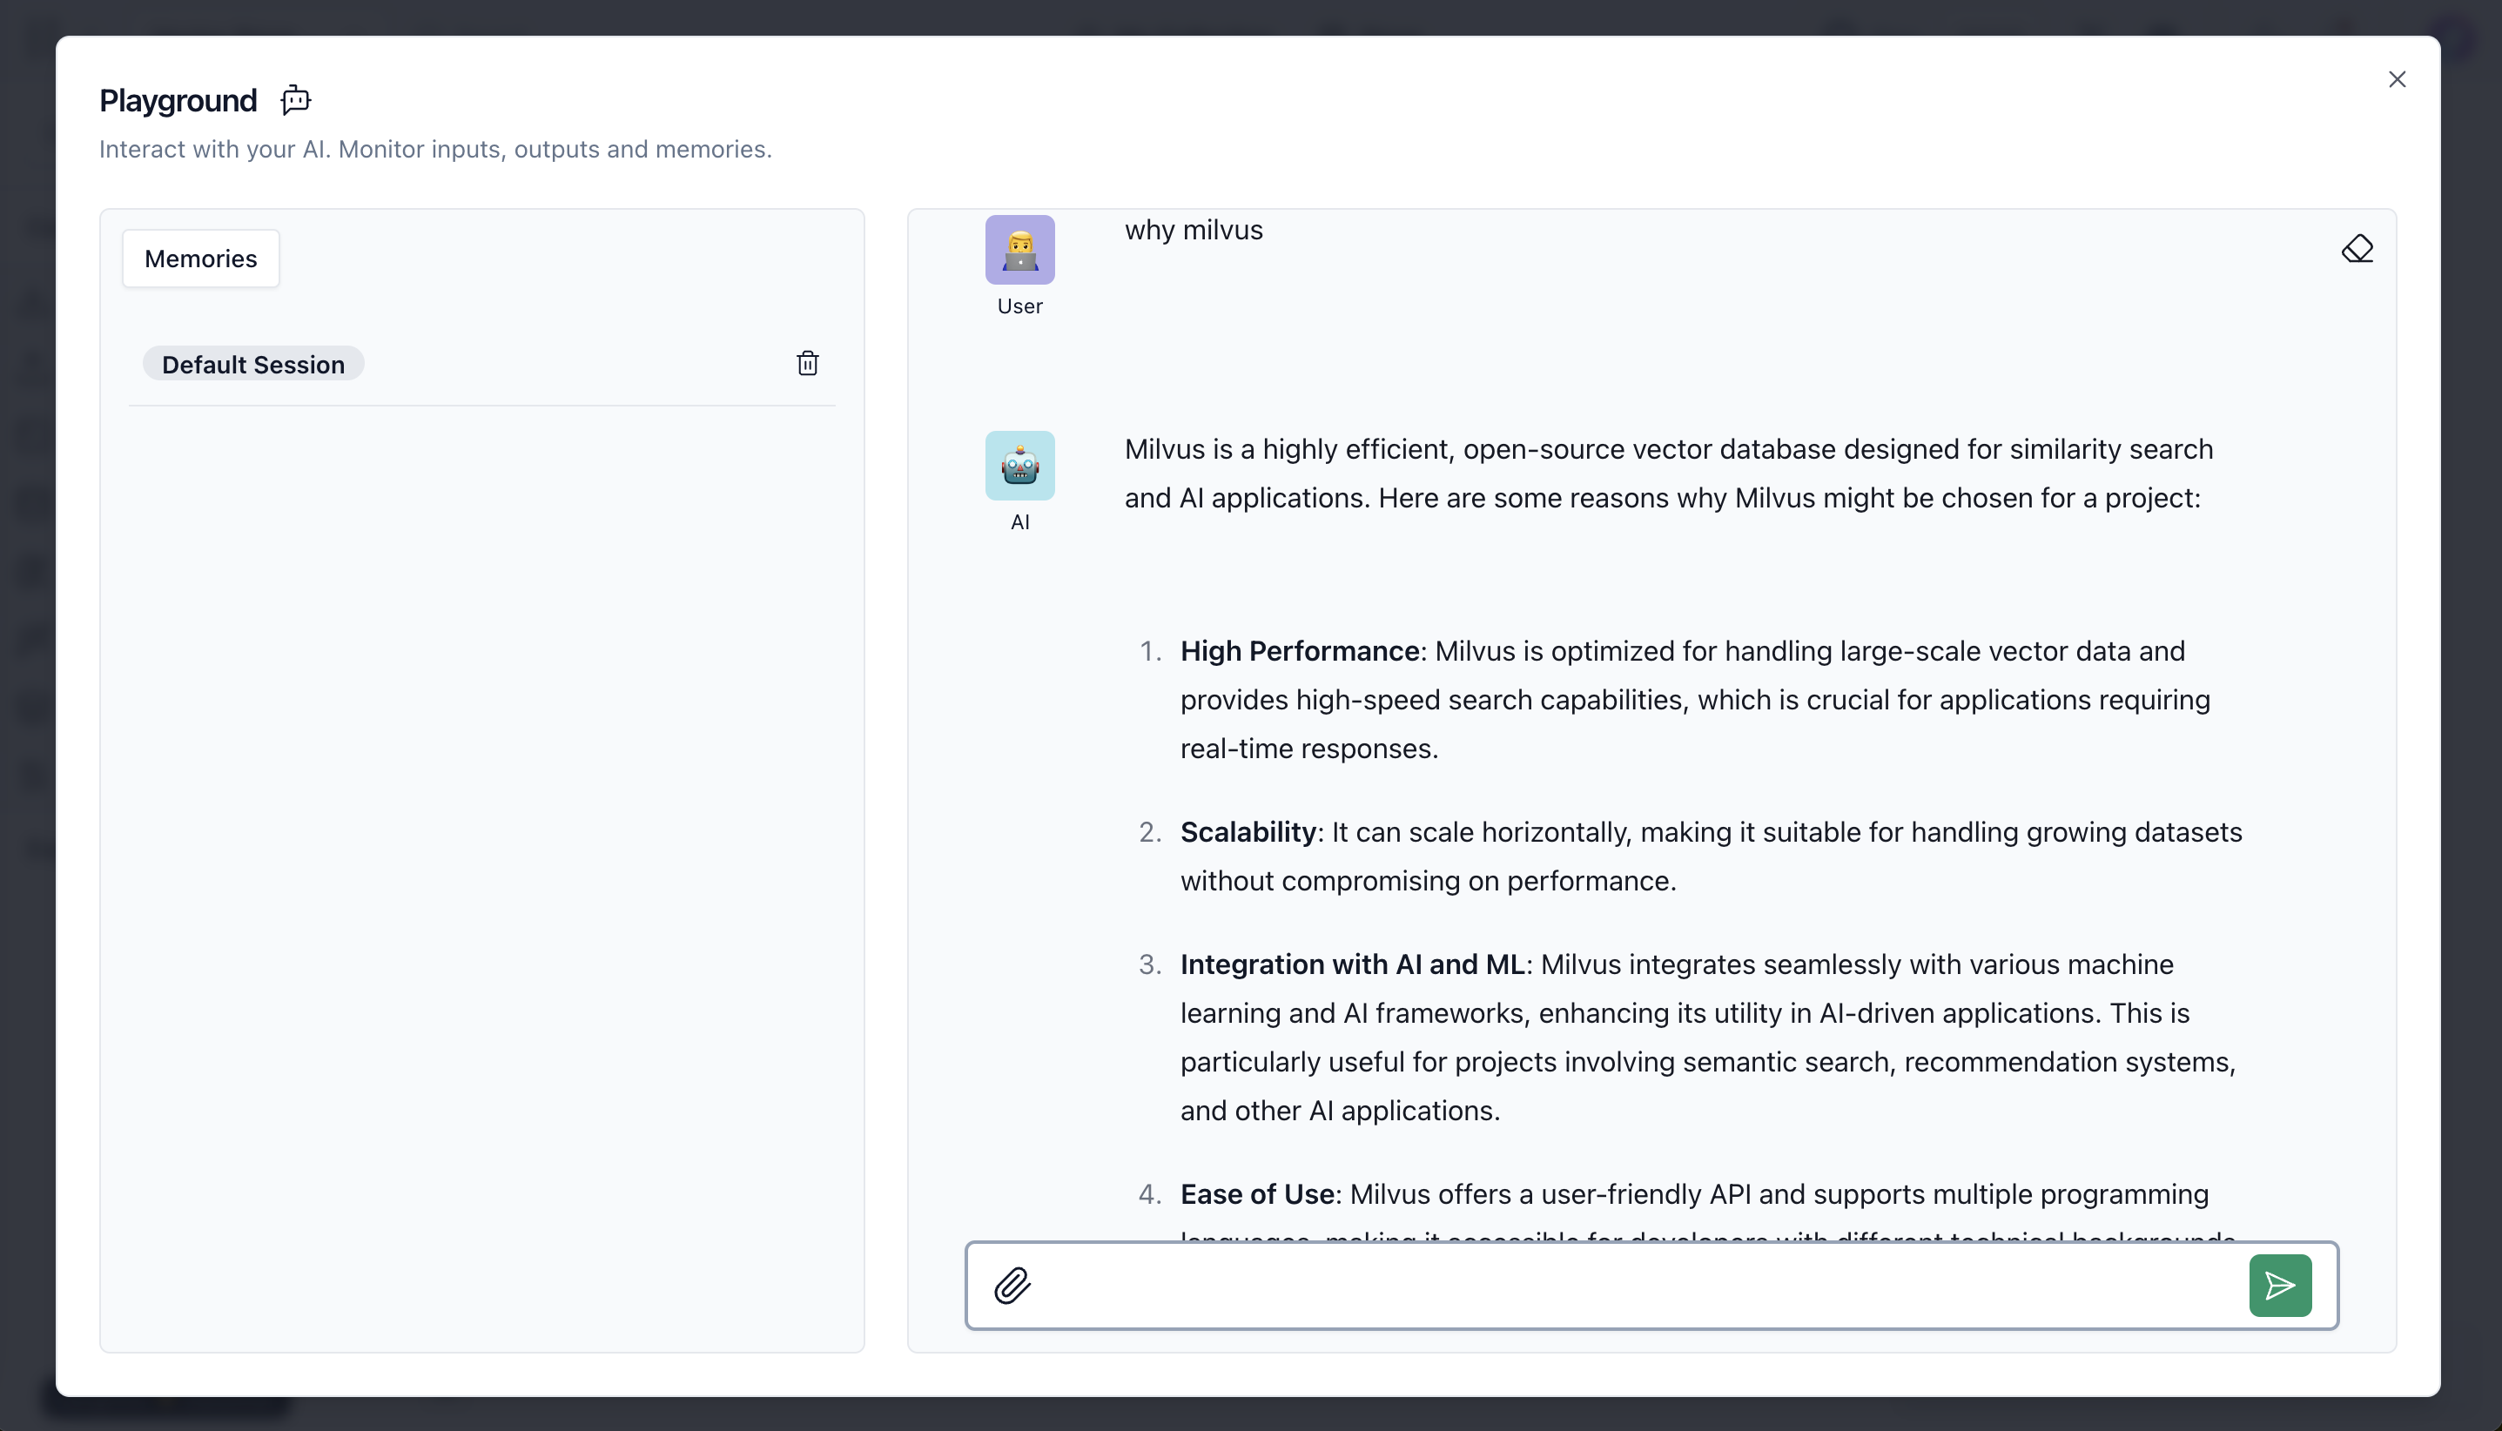Screen dimensions: 2502x1431
Task: Delete the Default Session with trash icon
Action: [x=807, y=364]
